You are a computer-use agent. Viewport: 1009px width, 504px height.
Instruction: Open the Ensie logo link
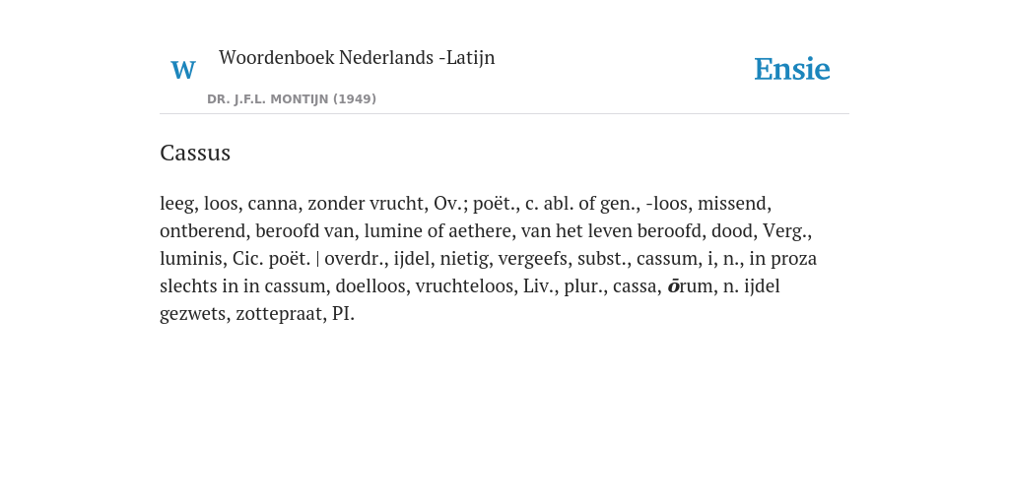[792, 69]
